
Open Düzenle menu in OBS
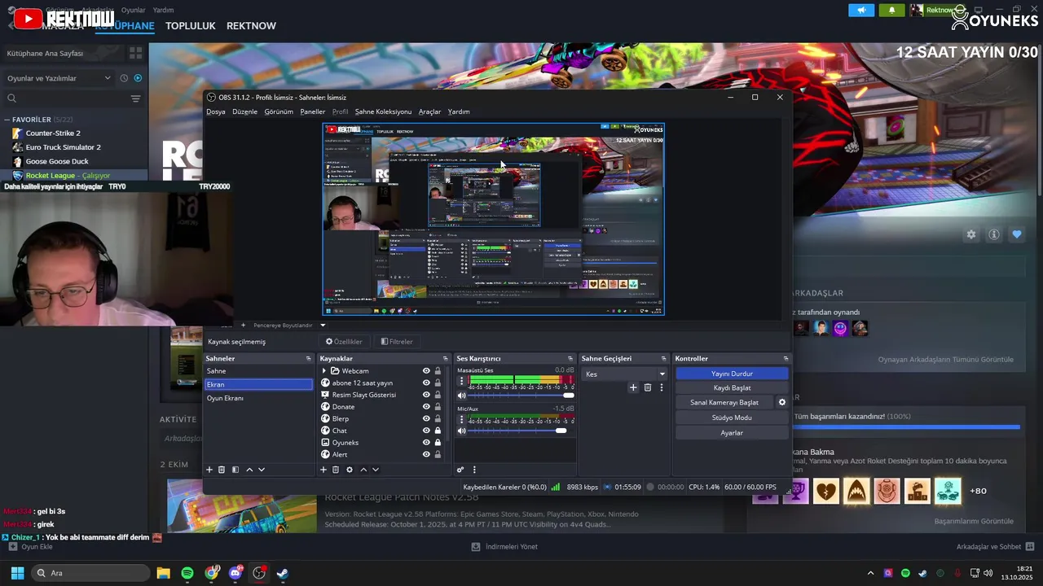(244, 112)
